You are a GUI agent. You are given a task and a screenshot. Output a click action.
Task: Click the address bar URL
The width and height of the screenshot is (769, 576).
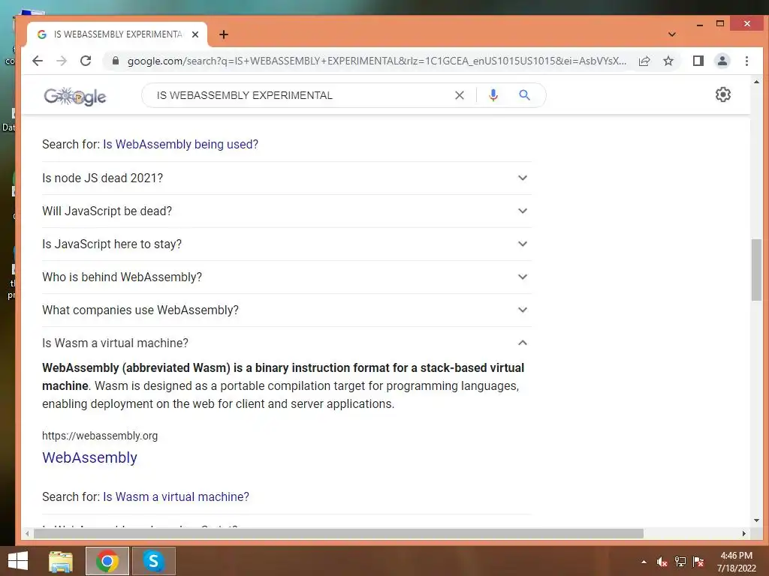click(x=377, y=61)
